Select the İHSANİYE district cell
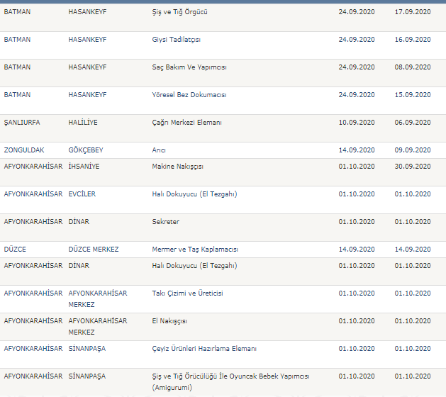Image resolution: width=446 pixels, height=397 pixels. [x=84, y=167]
